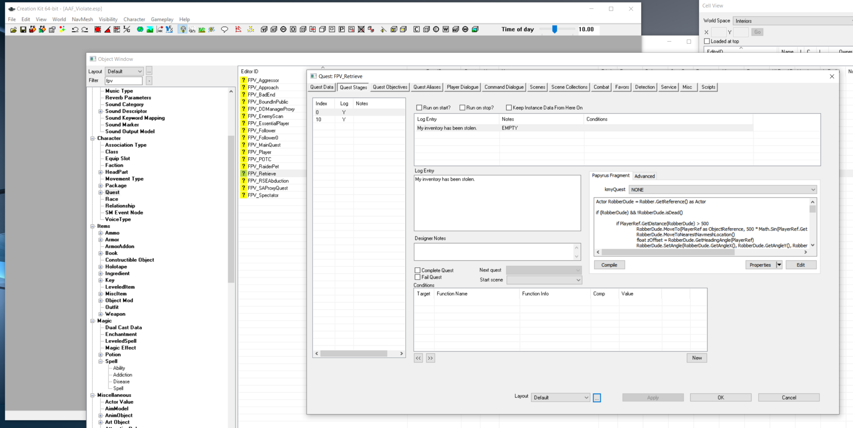Click the redo arrow icon
This screenshot has height=428, width=853.
(x=84, y=29)
